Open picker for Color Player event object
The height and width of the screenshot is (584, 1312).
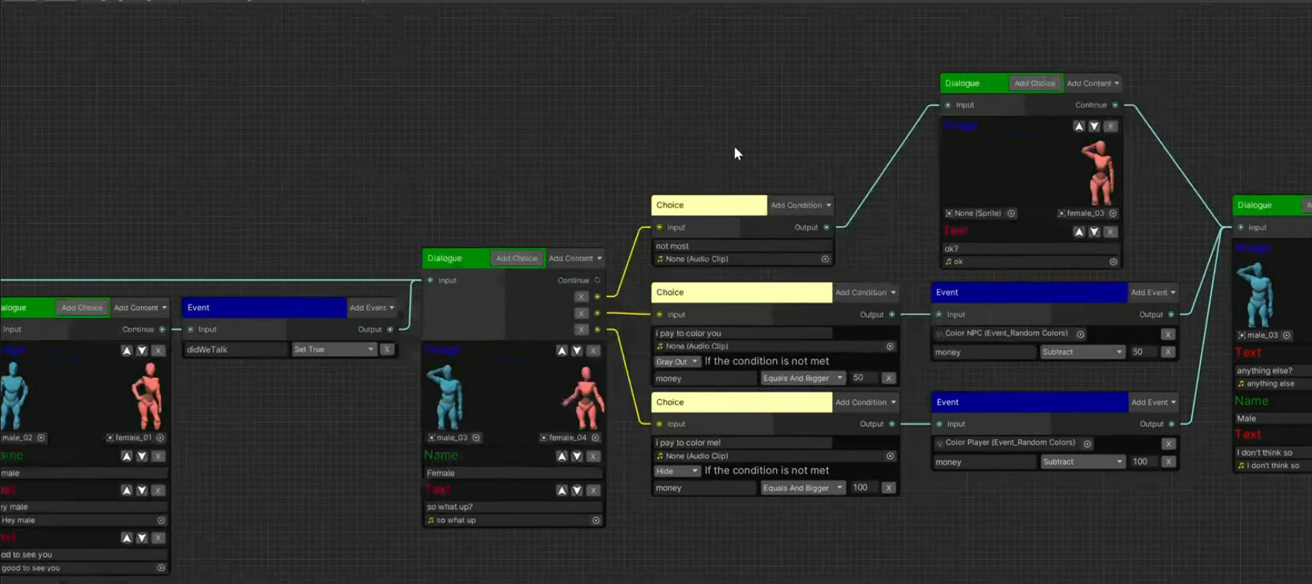pyautogui.click(x=1087, y=444)
